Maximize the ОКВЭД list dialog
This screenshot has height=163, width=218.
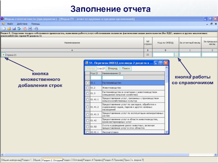pos(161,63)
